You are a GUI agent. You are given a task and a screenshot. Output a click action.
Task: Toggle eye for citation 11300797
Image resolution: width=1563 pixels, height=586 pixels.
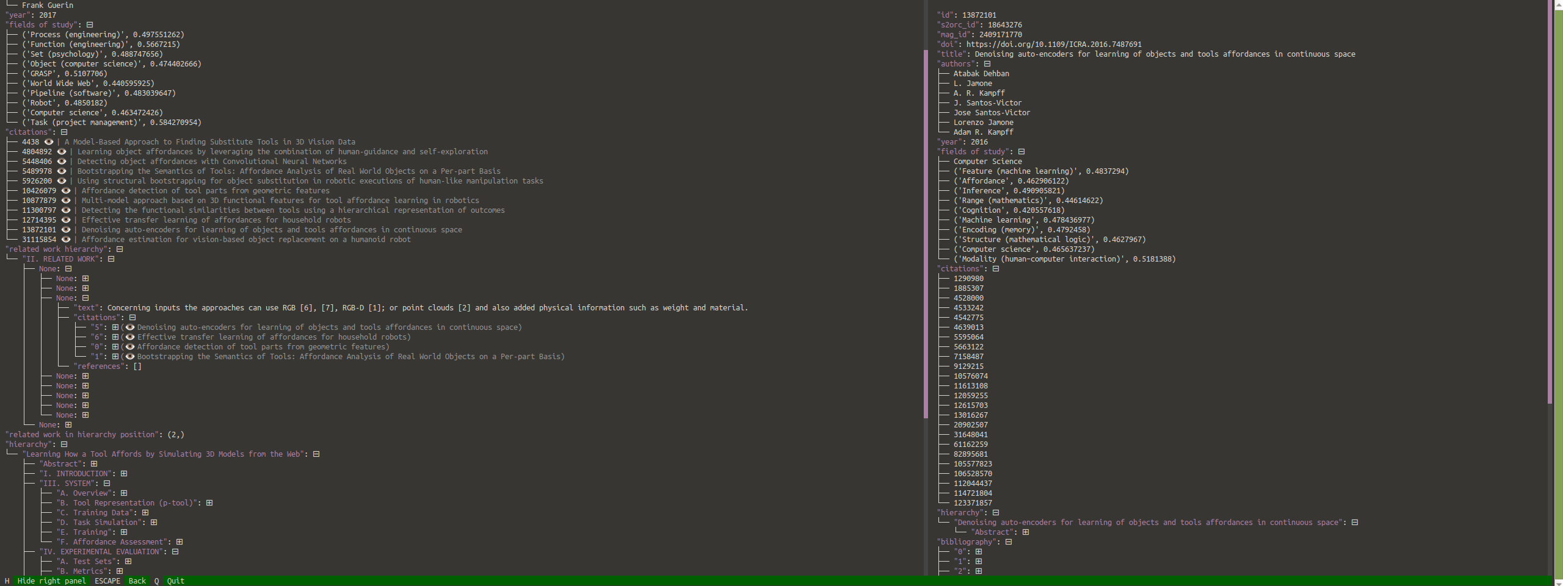(66, 210)
